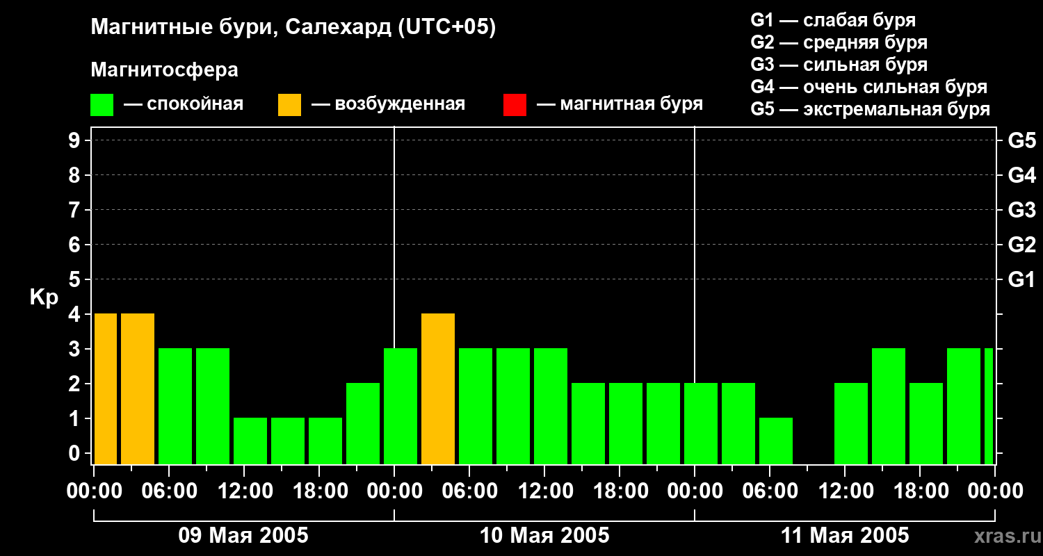The height and width of the screenshot is (556, 1043).
Task: Click the 'G3 — сильная буря' legend entry
Action: [839, 65]
